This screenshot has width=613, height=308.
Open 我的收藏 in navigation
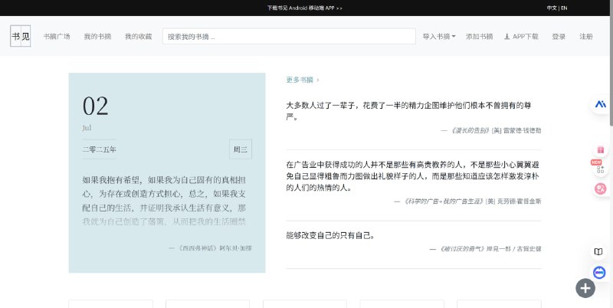click(x=139, y=37)
